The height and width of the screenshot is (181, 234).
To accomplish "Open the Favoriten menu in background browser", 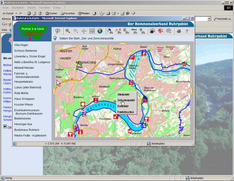I will tap(45, 8).
